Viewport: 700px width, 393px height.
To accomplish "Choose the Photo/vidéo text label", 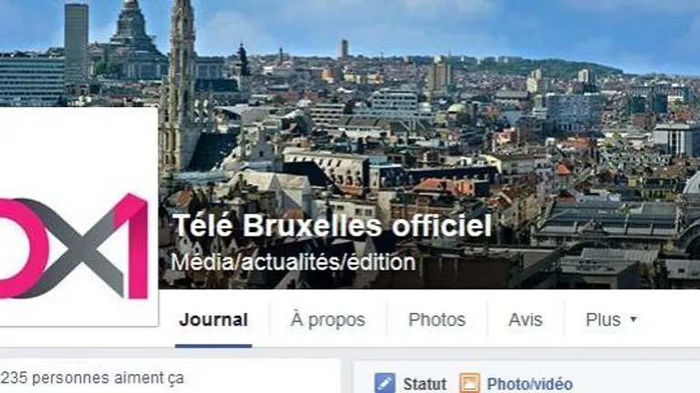I will point(529,384).
